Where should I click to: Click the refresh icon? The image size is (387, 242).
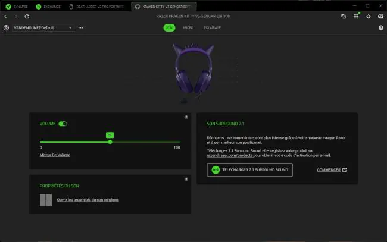pos(27,16)
